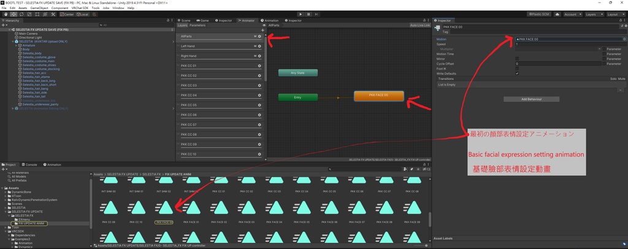Open PKK CC 10 layer gear settings
628x249 pixels.
259,154
